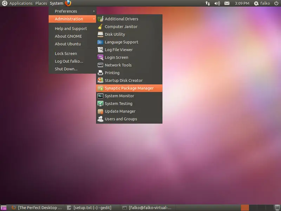Open Update Manager menu label
Screen dimensions: 281x211
(x=120, y=111)
